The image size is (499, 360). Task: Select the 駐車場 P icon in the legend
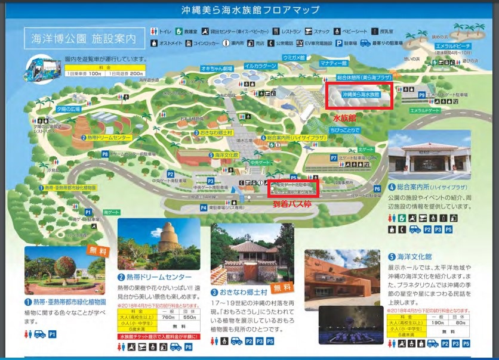coord(338,43)
